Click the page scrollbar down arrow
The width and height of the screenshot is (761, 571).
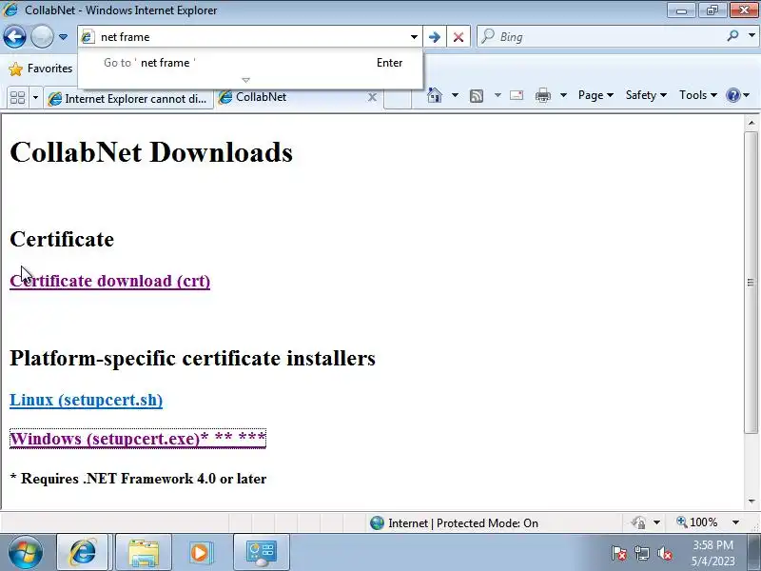[x=751, y=502]
